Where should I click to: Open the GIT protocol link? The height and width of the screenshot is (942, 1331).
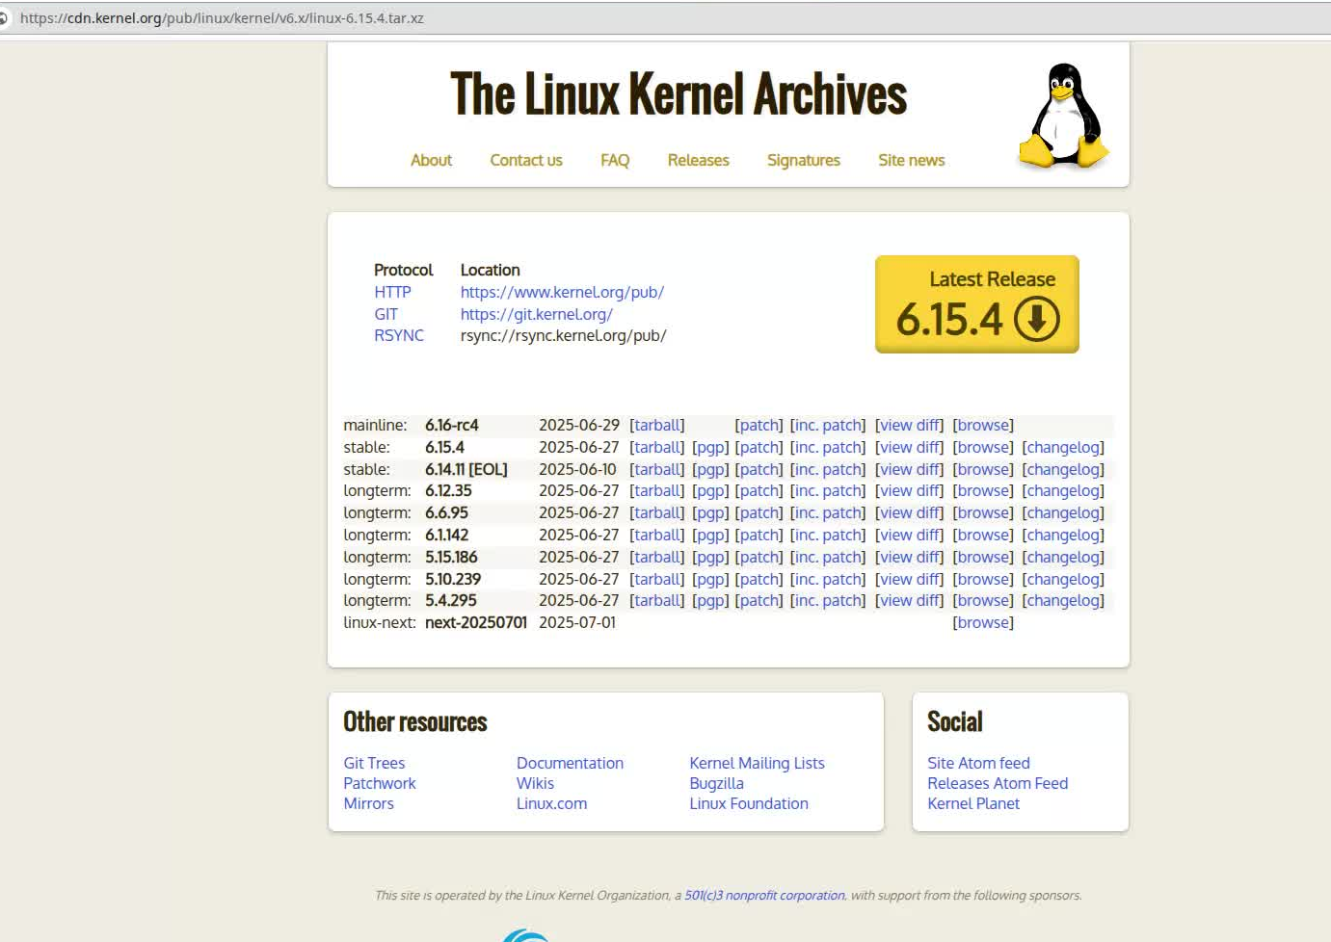point(386,314)
